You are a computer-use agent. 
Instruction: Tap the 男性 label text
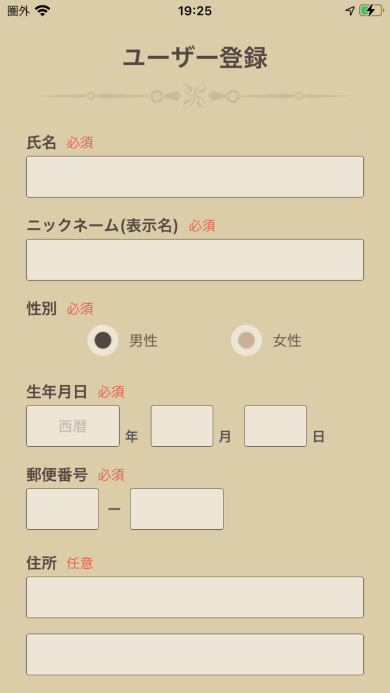(143, 341)
